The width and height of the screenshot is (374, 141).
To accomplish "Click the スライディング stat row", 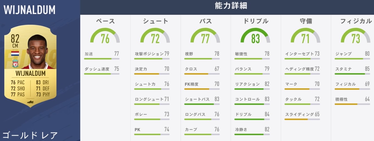I will (302, 114).
